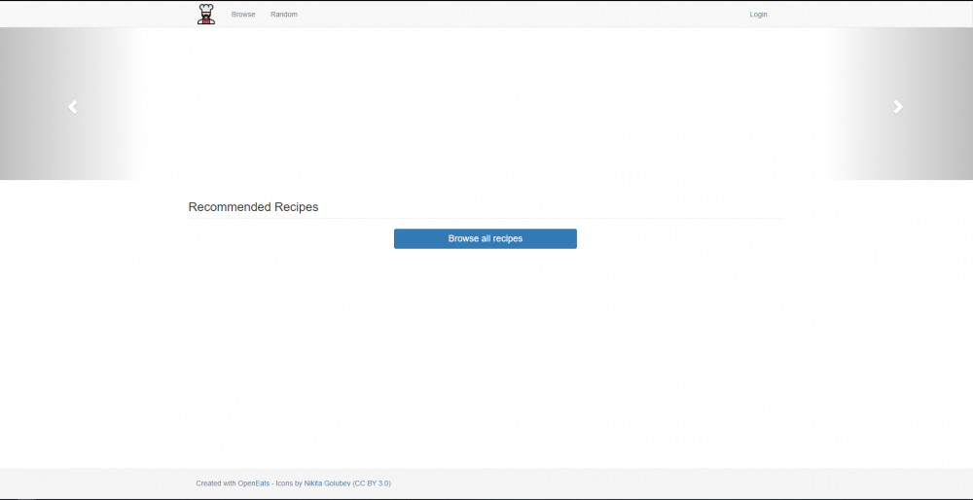Follow the OpenEats footer link
The height and width of the screenshot is (500, 973).
coord(254,483)
